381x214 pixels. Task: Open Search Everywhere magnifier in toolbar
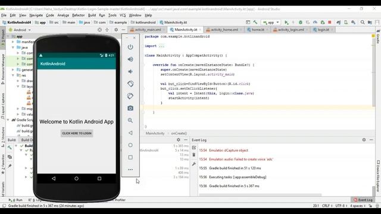[363, 23]
